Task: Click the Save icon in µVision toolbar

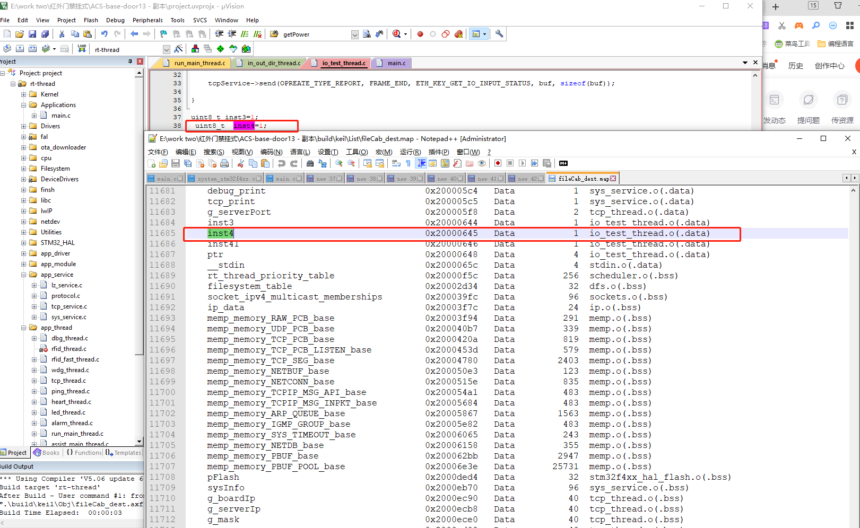Action: pos(32,34)
